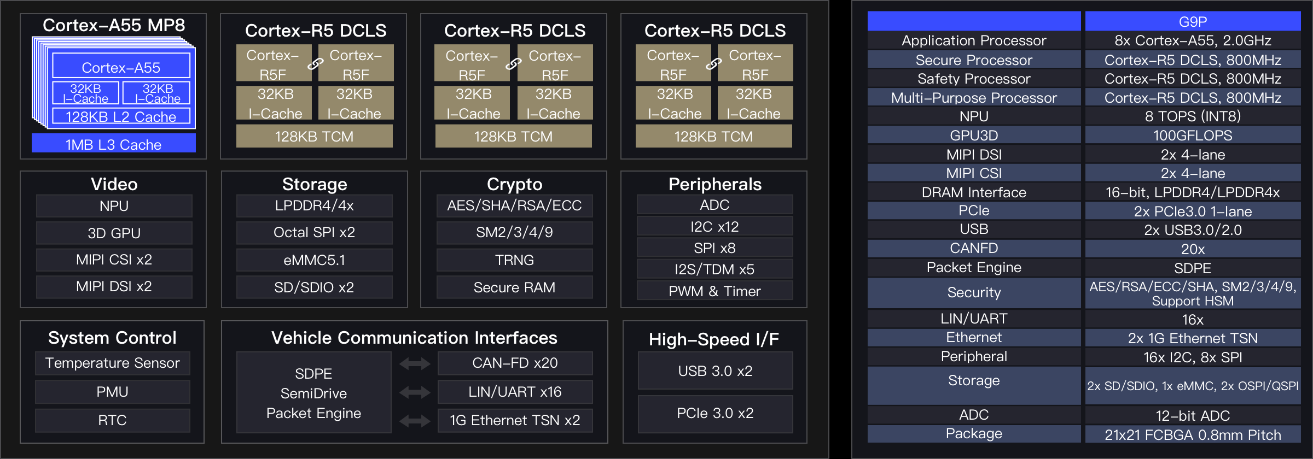The width and height of the screenshot is (1313, 459).
Task: Click the 2x SD/SDIO, 1x eMMC cell
Action: (1193, 386)
